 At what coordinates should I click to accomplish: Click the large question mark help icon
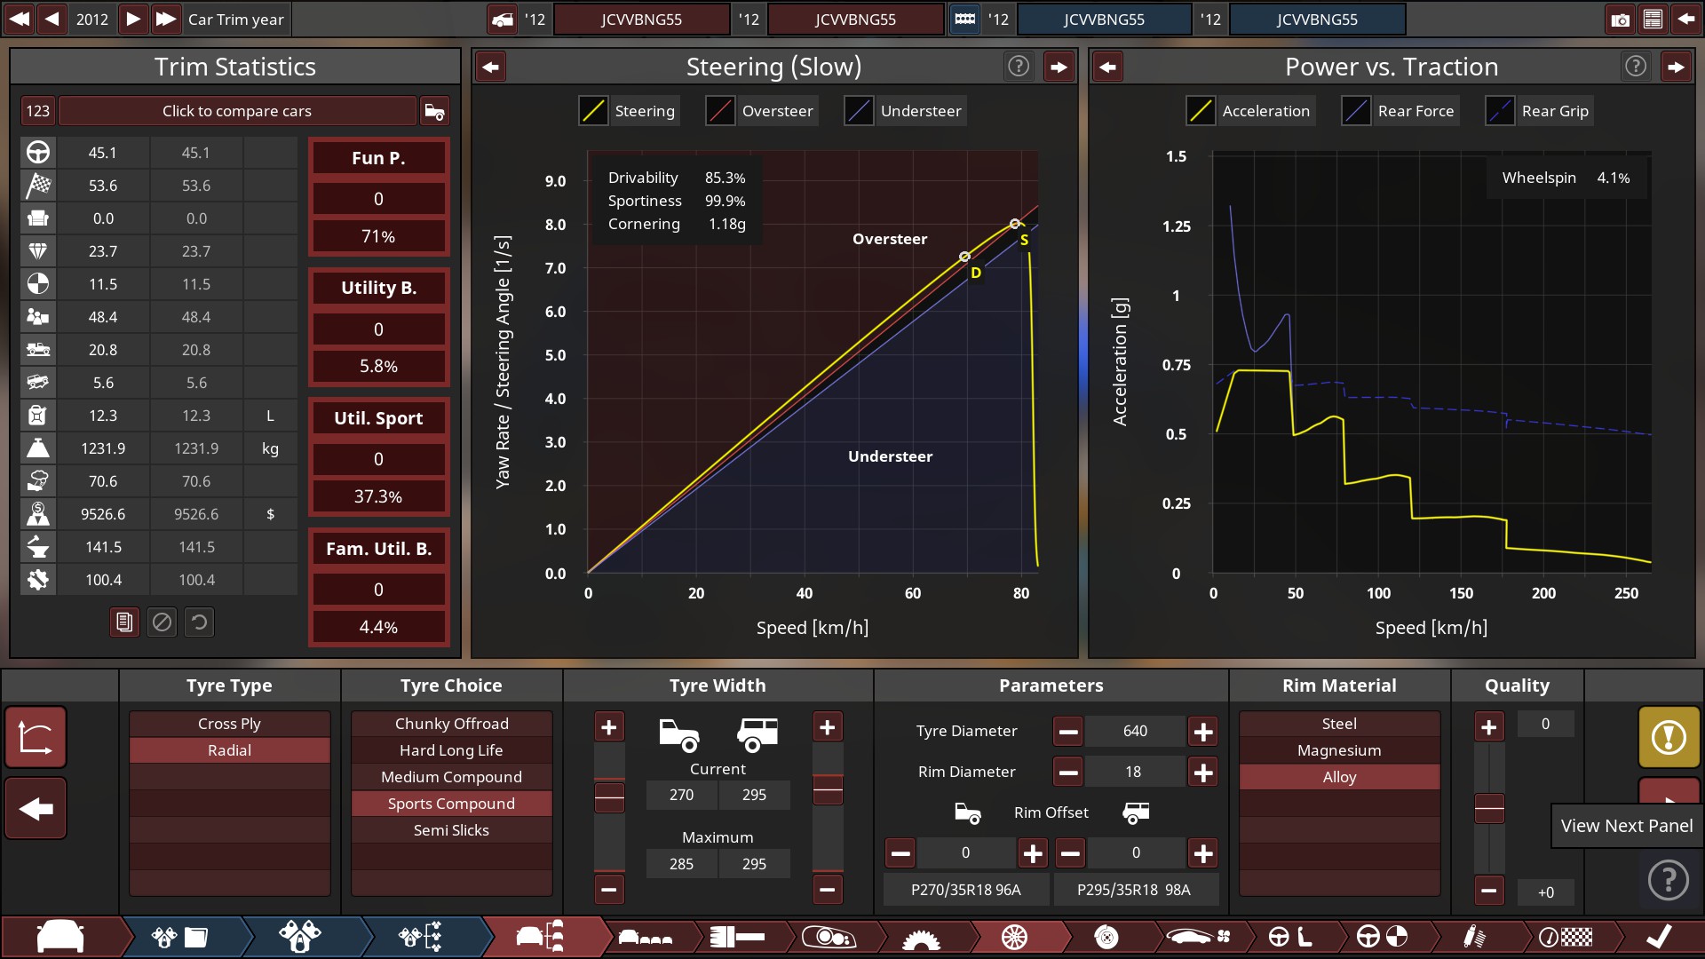[1669, 880]
